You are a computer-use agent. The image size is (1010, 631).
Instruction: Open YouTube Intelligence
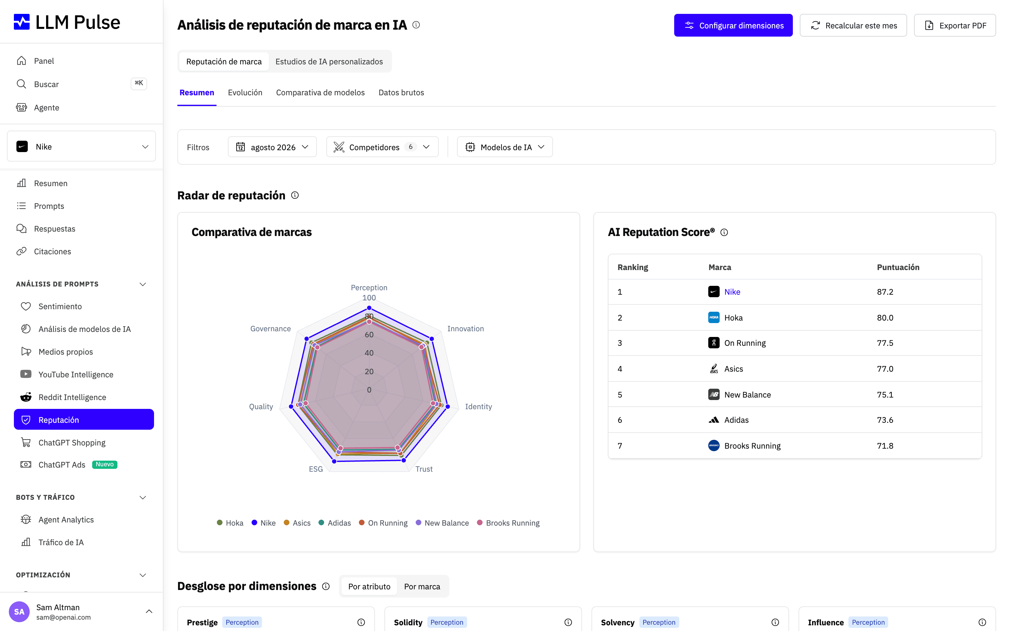[x=84, y=374]
